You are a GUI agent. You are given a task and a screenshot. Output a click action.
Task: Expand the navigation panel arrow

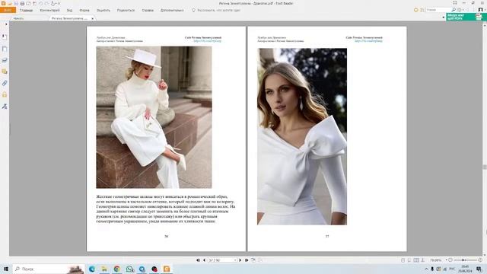[x=6, y=24]
